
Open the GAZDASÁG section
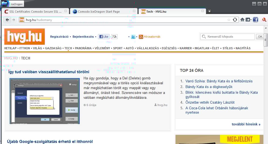[53, 48]
